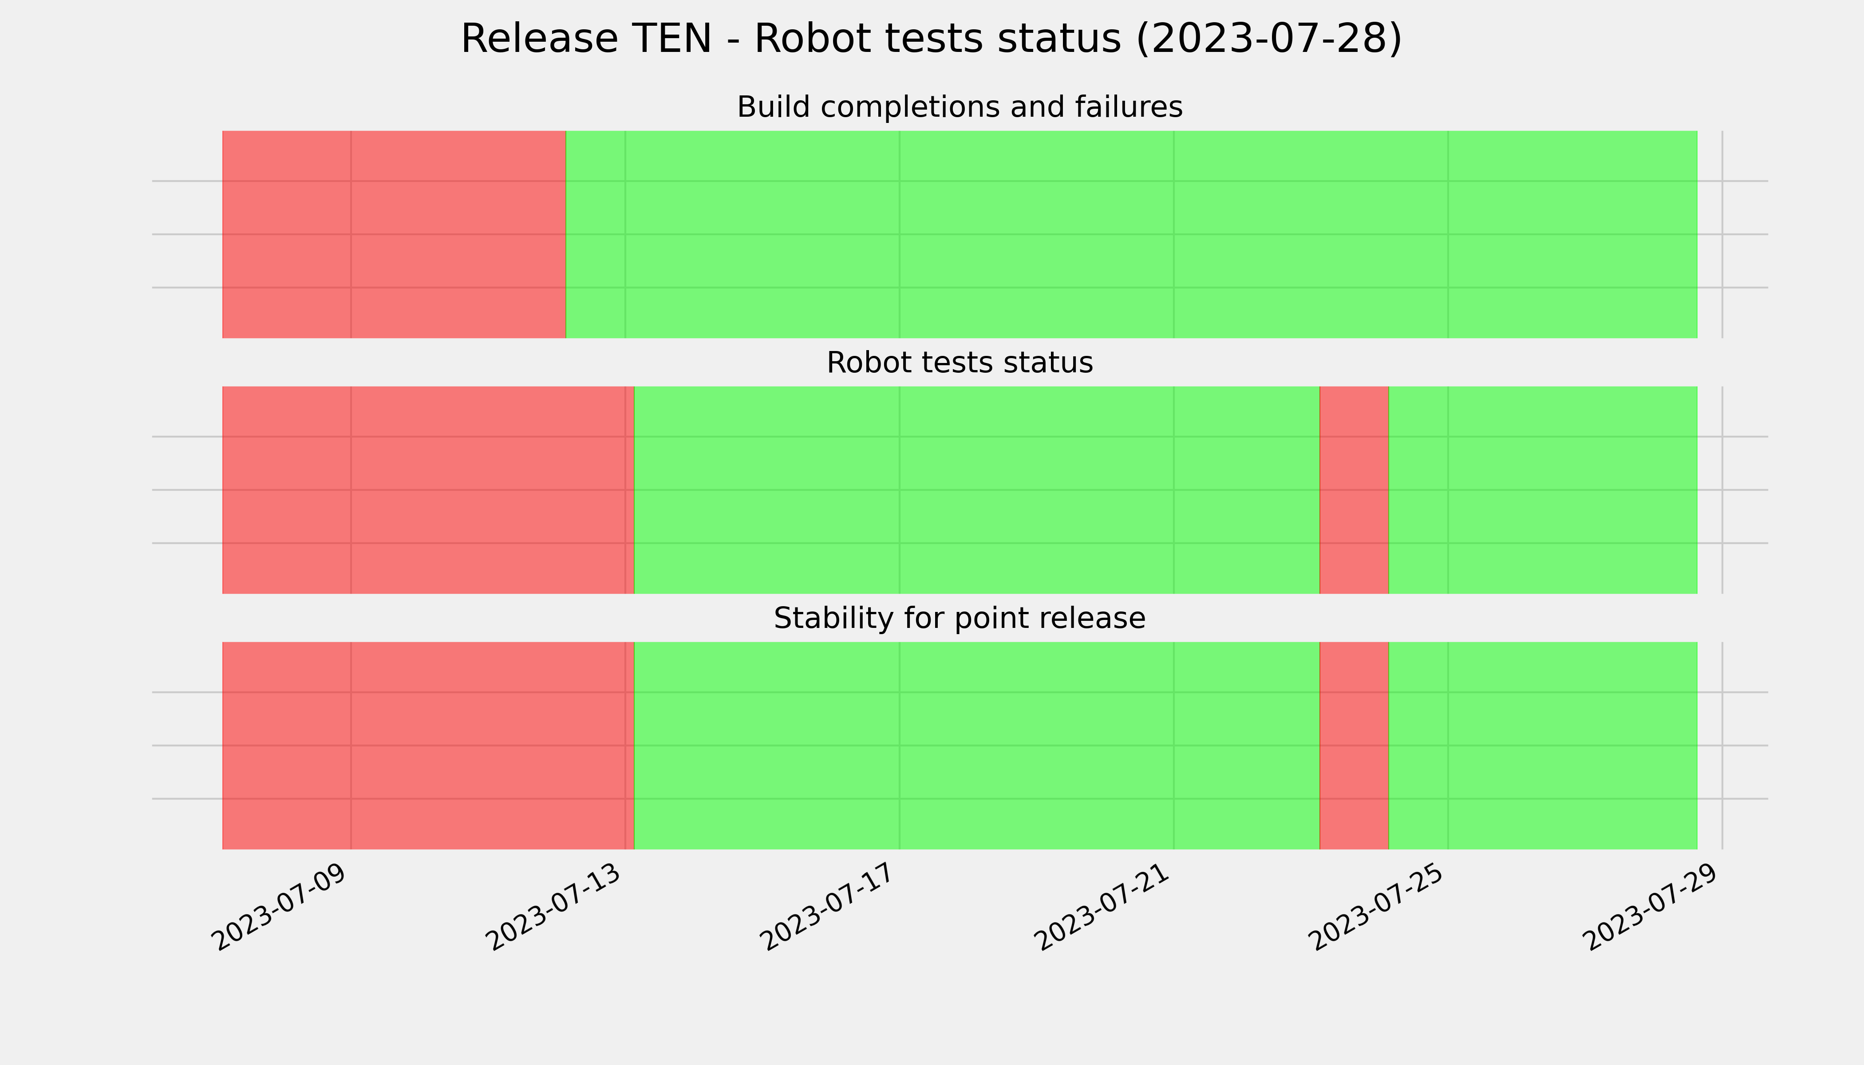Click the narrow red band in Stability chart
Screen dimensions: 1864x1065
[x=1354, y=745]
